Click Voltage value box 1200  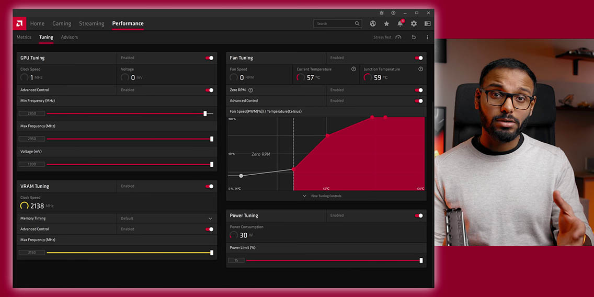point(32,164)
